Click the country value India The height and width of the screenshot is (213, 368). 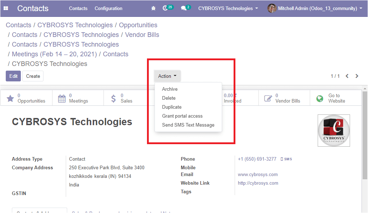coord(74,185)
